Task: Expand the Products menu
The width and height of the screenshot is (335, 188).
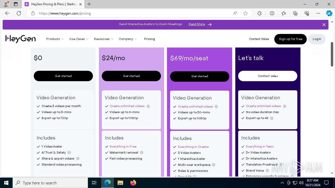Action: (x=55, y=39)
